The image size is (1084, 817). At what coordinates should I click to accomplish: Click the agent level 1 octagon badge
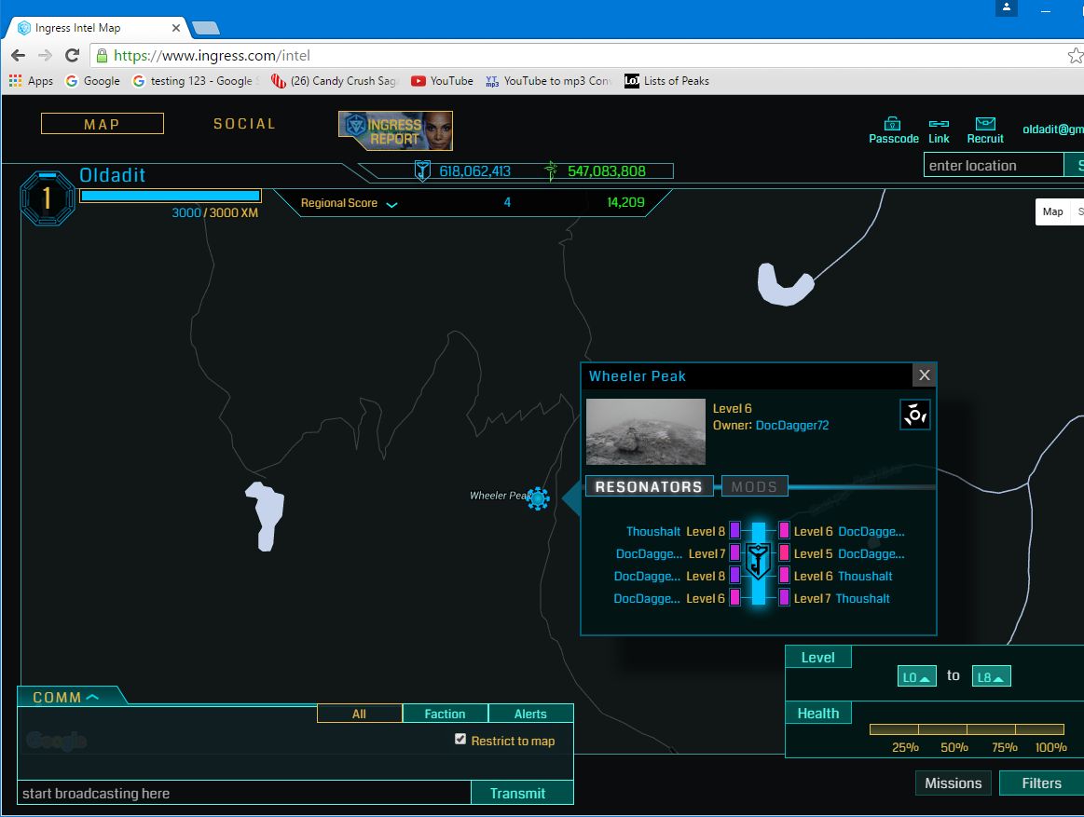[47, 197]
